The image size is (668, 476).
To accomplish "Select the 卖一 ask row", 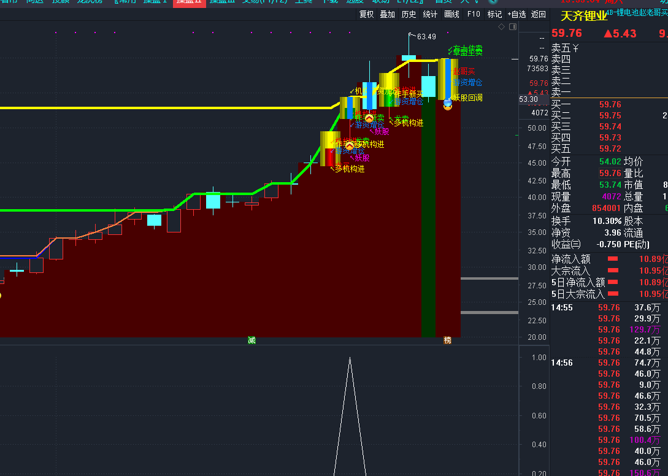I will (x=609, y=92).
